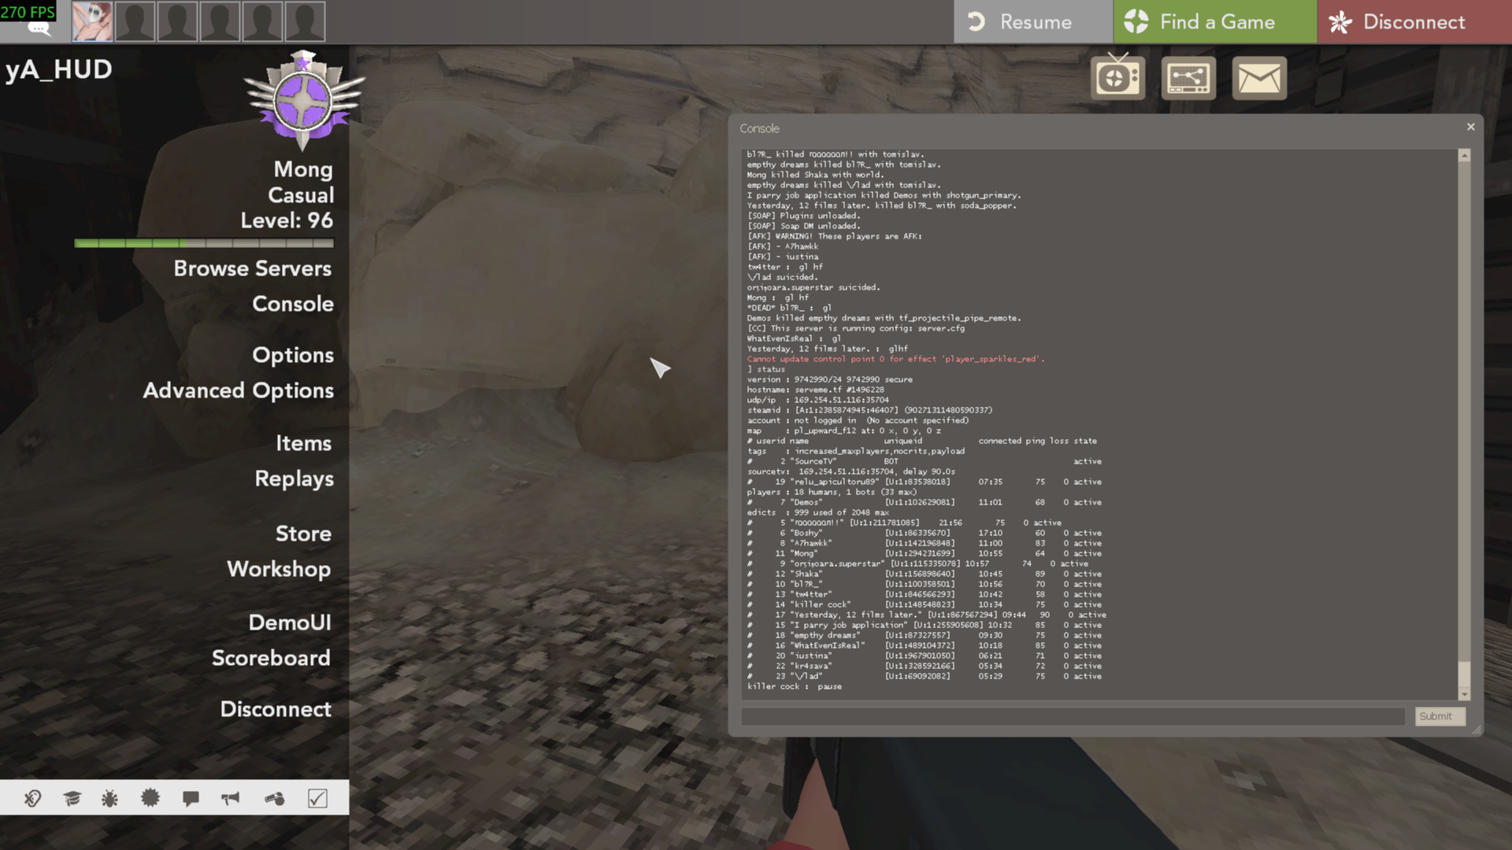The height and width of the screenshot is (850, 1512).
Task: Click the Resume button
Action: tap(1032, 22)
